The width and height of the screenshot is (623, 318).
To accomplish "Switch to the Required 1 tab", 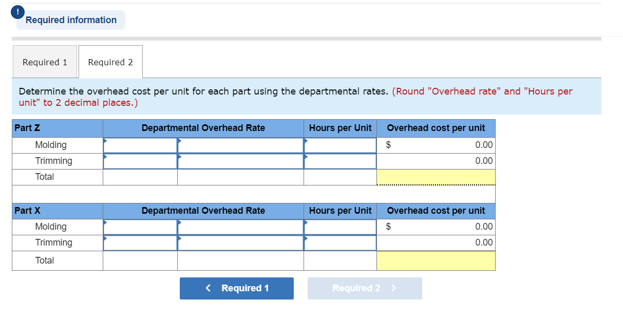I will coord(45,62).
